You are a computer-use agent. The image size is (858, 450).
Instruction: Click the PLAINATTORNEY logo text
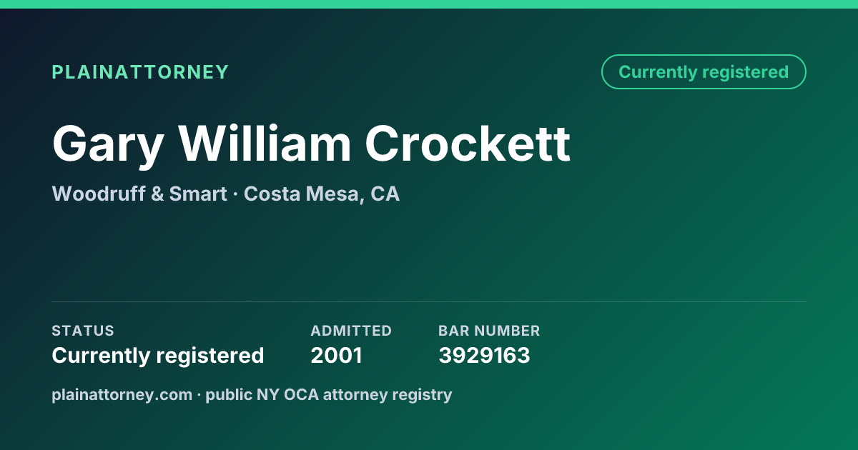coord(140,72)
